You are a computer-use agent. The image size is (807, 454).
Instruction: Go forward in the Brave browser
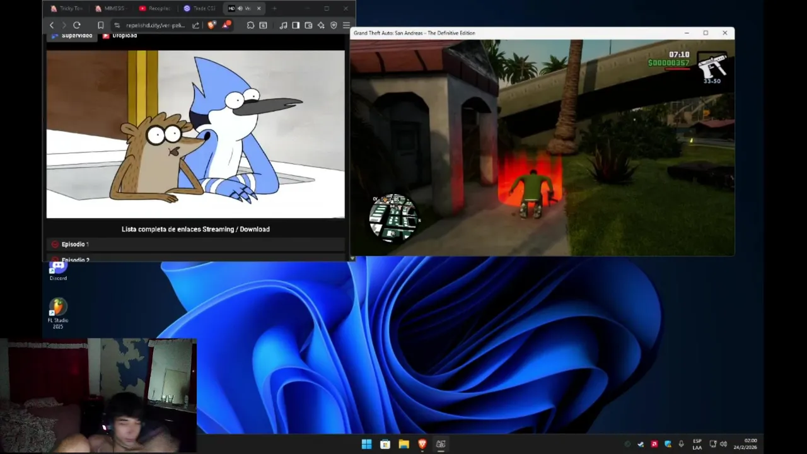(x=64, y=25)
